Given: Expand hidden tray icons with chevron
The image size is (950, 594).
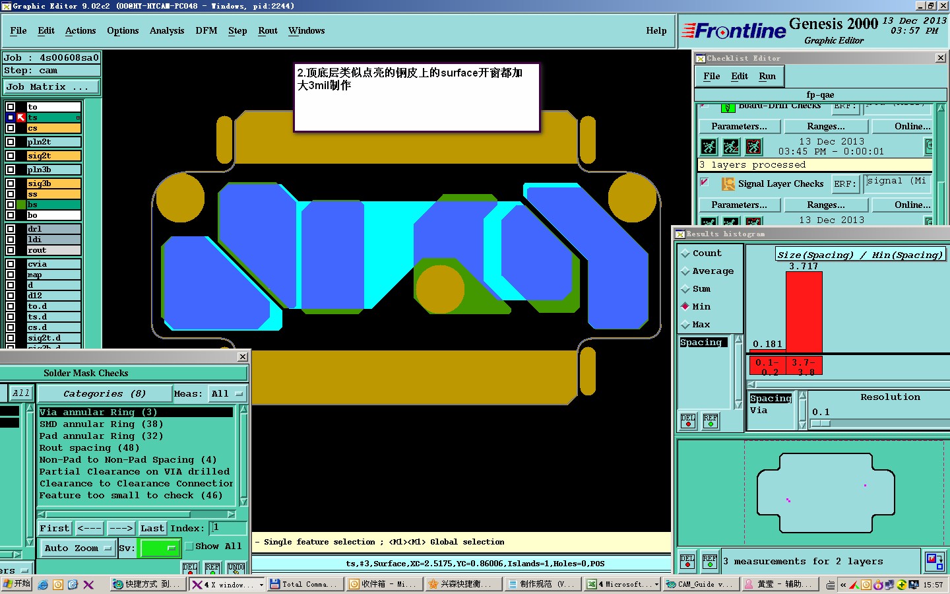Looking at the screenshot, I should coord(843,585).
